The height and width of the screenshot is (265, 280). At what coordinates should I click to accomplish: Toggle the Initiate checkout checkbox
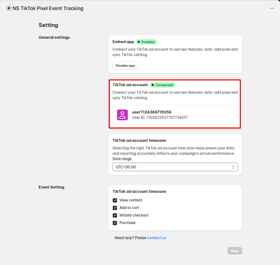click(x=115, y=215)
